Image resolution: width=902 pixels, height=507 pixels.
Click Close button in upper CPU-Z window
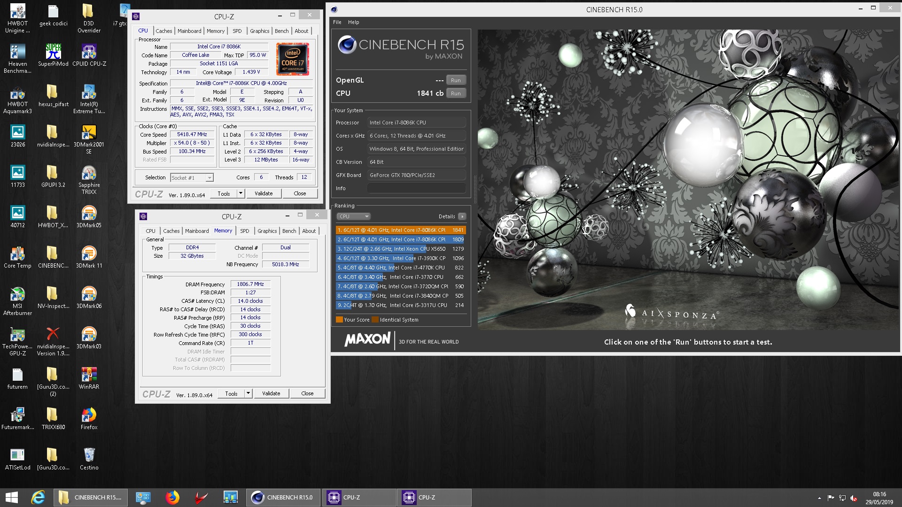click(x=300, y=193)
